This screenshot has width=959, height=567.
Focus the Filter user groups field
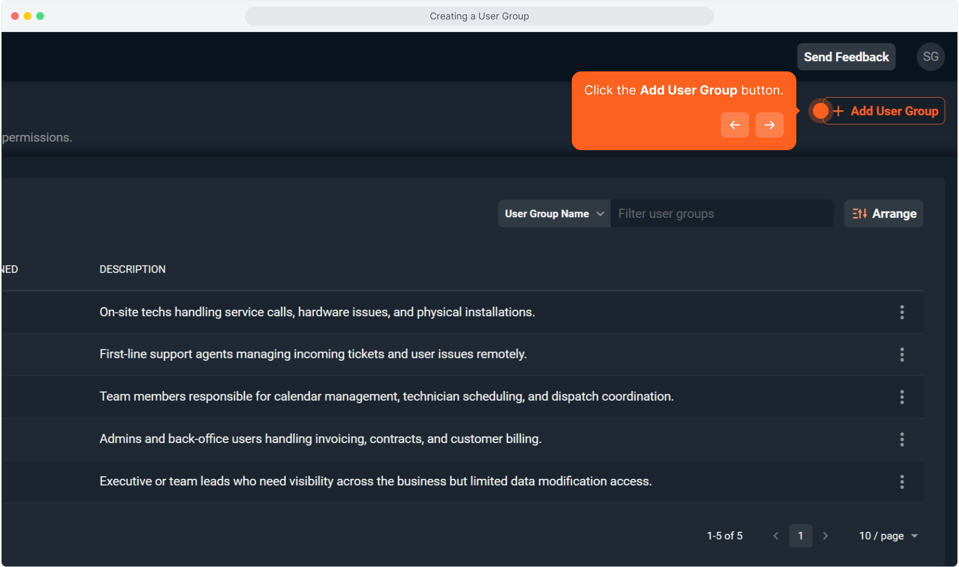(x=721, y=214)
